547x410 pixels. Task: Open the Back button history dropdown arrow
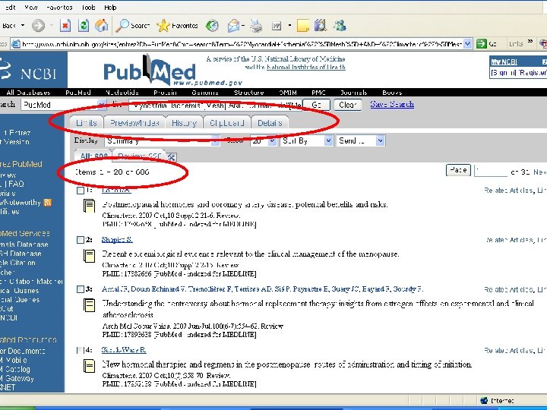(23, 26)
